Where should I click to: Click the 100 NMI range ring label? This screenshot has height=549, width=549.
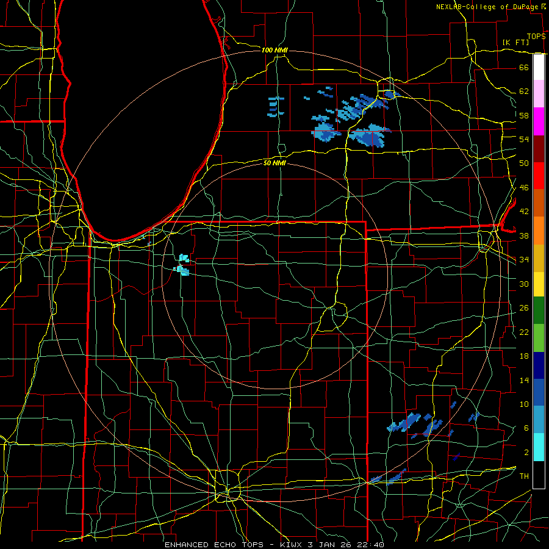[274, 50]
